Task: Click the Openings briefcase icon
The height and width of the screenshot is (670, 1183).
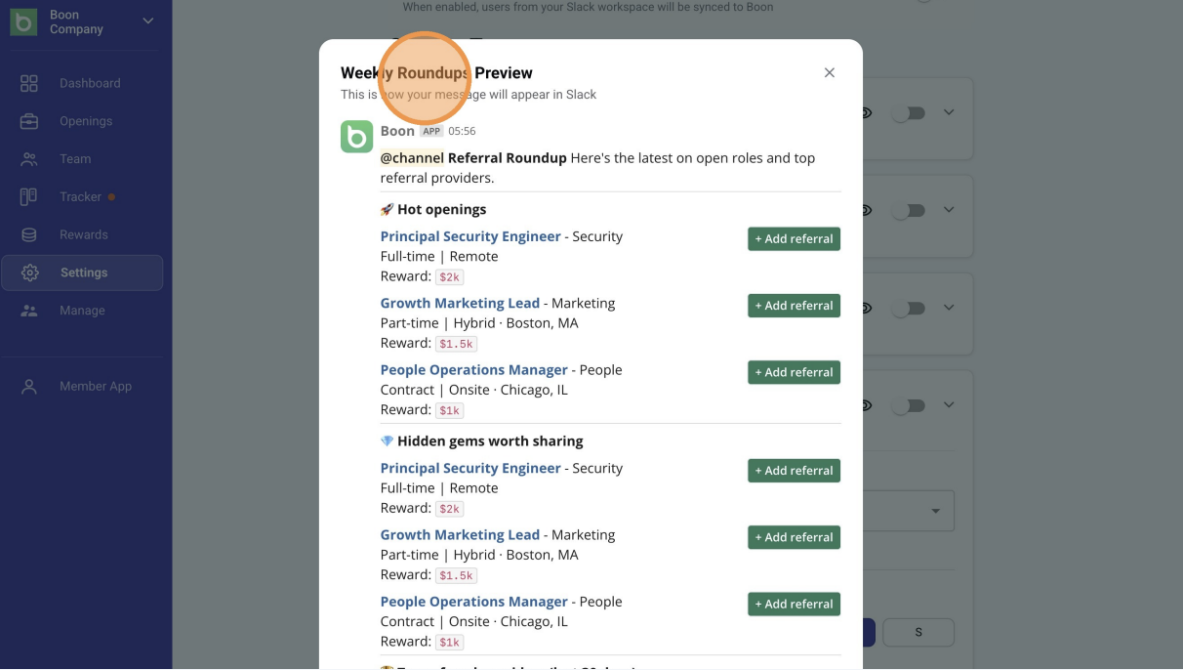Action: tap(29, 121)
